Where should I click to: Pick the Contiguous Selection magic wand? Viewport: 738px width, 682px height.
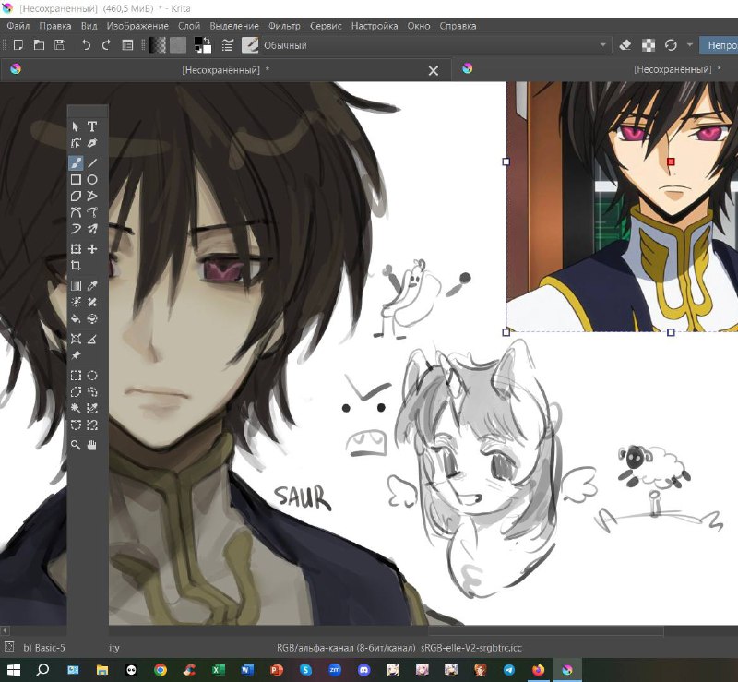pyautogui.click(x=76, y=408)
